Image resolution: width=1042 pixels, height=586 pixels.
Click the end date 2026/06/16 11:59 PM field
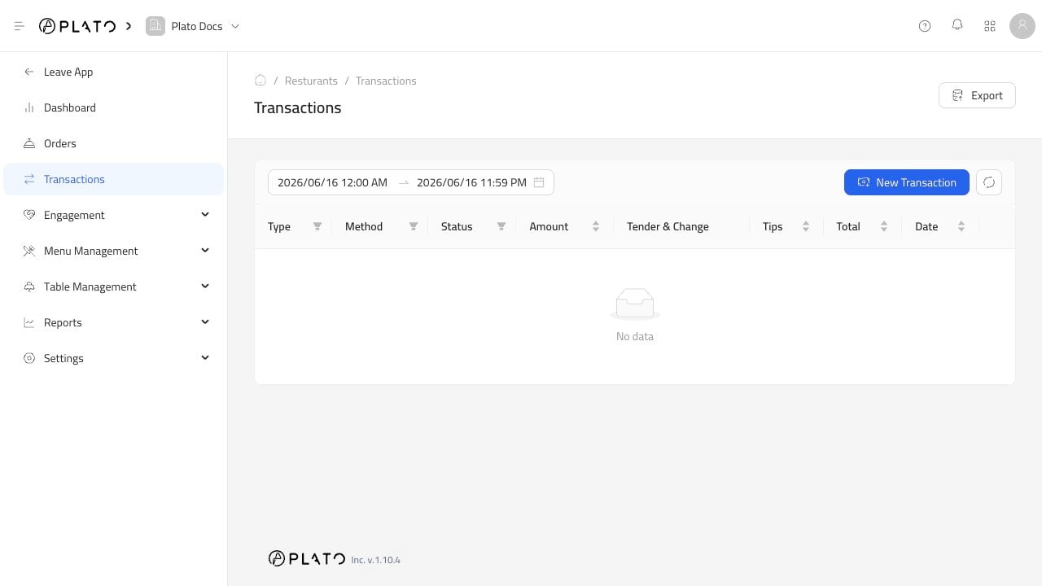pyautogui.click(x=471, y=182)
